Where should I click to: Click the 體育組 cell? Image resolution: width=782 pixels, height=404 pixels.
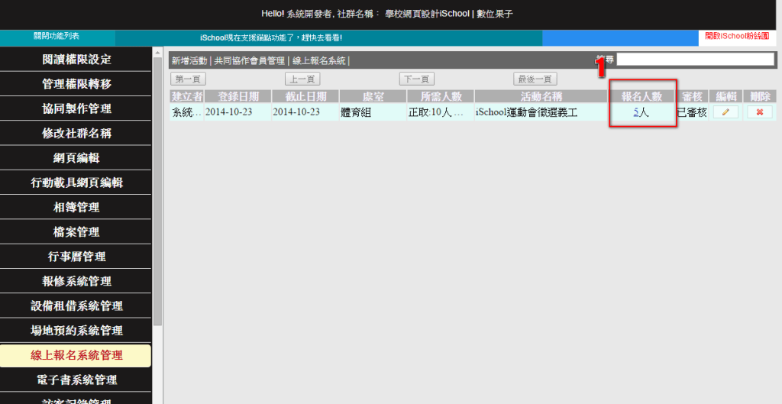pos(373,112)
